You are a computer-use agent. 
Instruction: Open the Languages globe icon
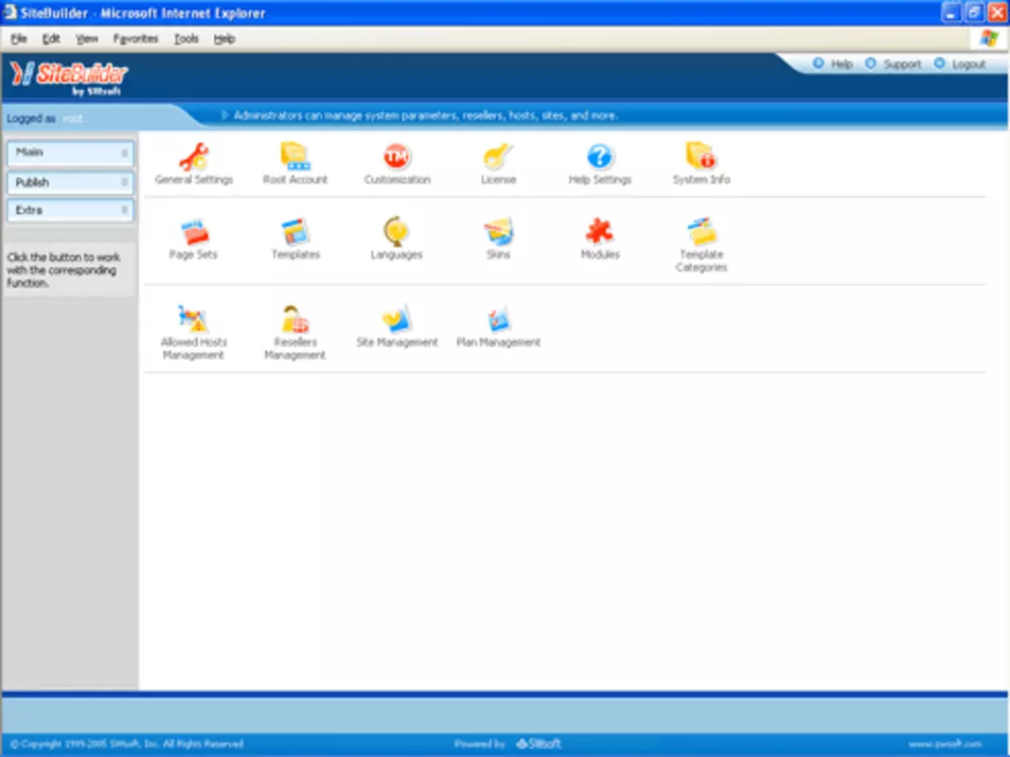(x=397, y=232)
